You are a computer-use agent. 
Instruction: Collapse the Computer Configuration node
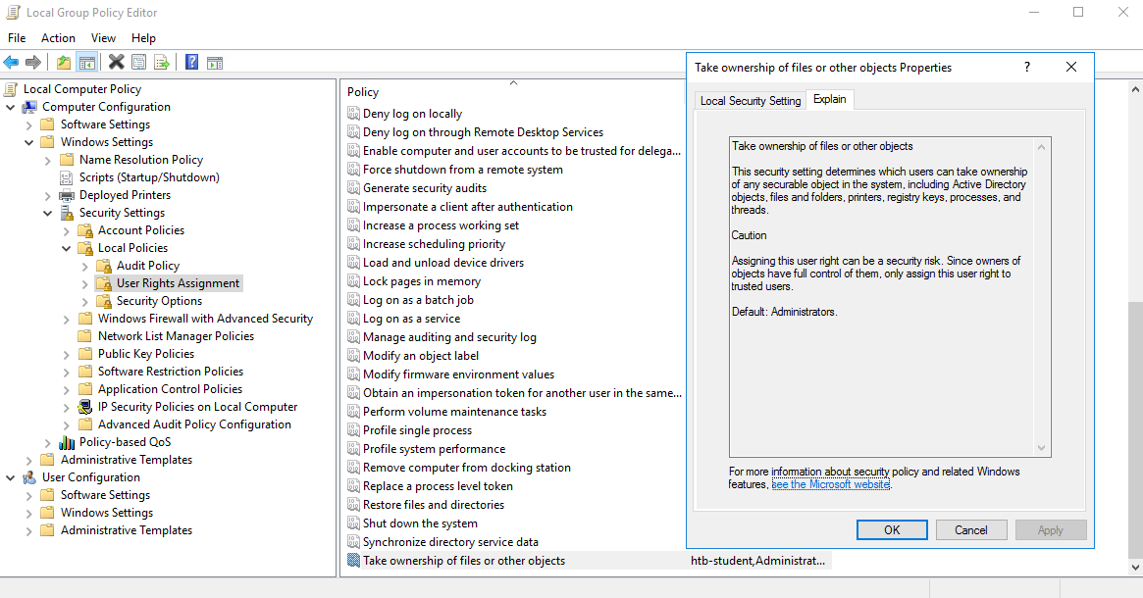10,107
